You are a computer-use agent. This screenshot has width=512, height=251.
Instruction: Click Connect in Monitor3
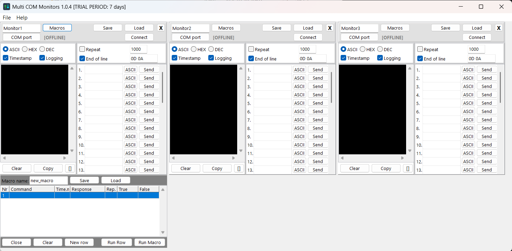pyautogui.click(x=477, y=38)
